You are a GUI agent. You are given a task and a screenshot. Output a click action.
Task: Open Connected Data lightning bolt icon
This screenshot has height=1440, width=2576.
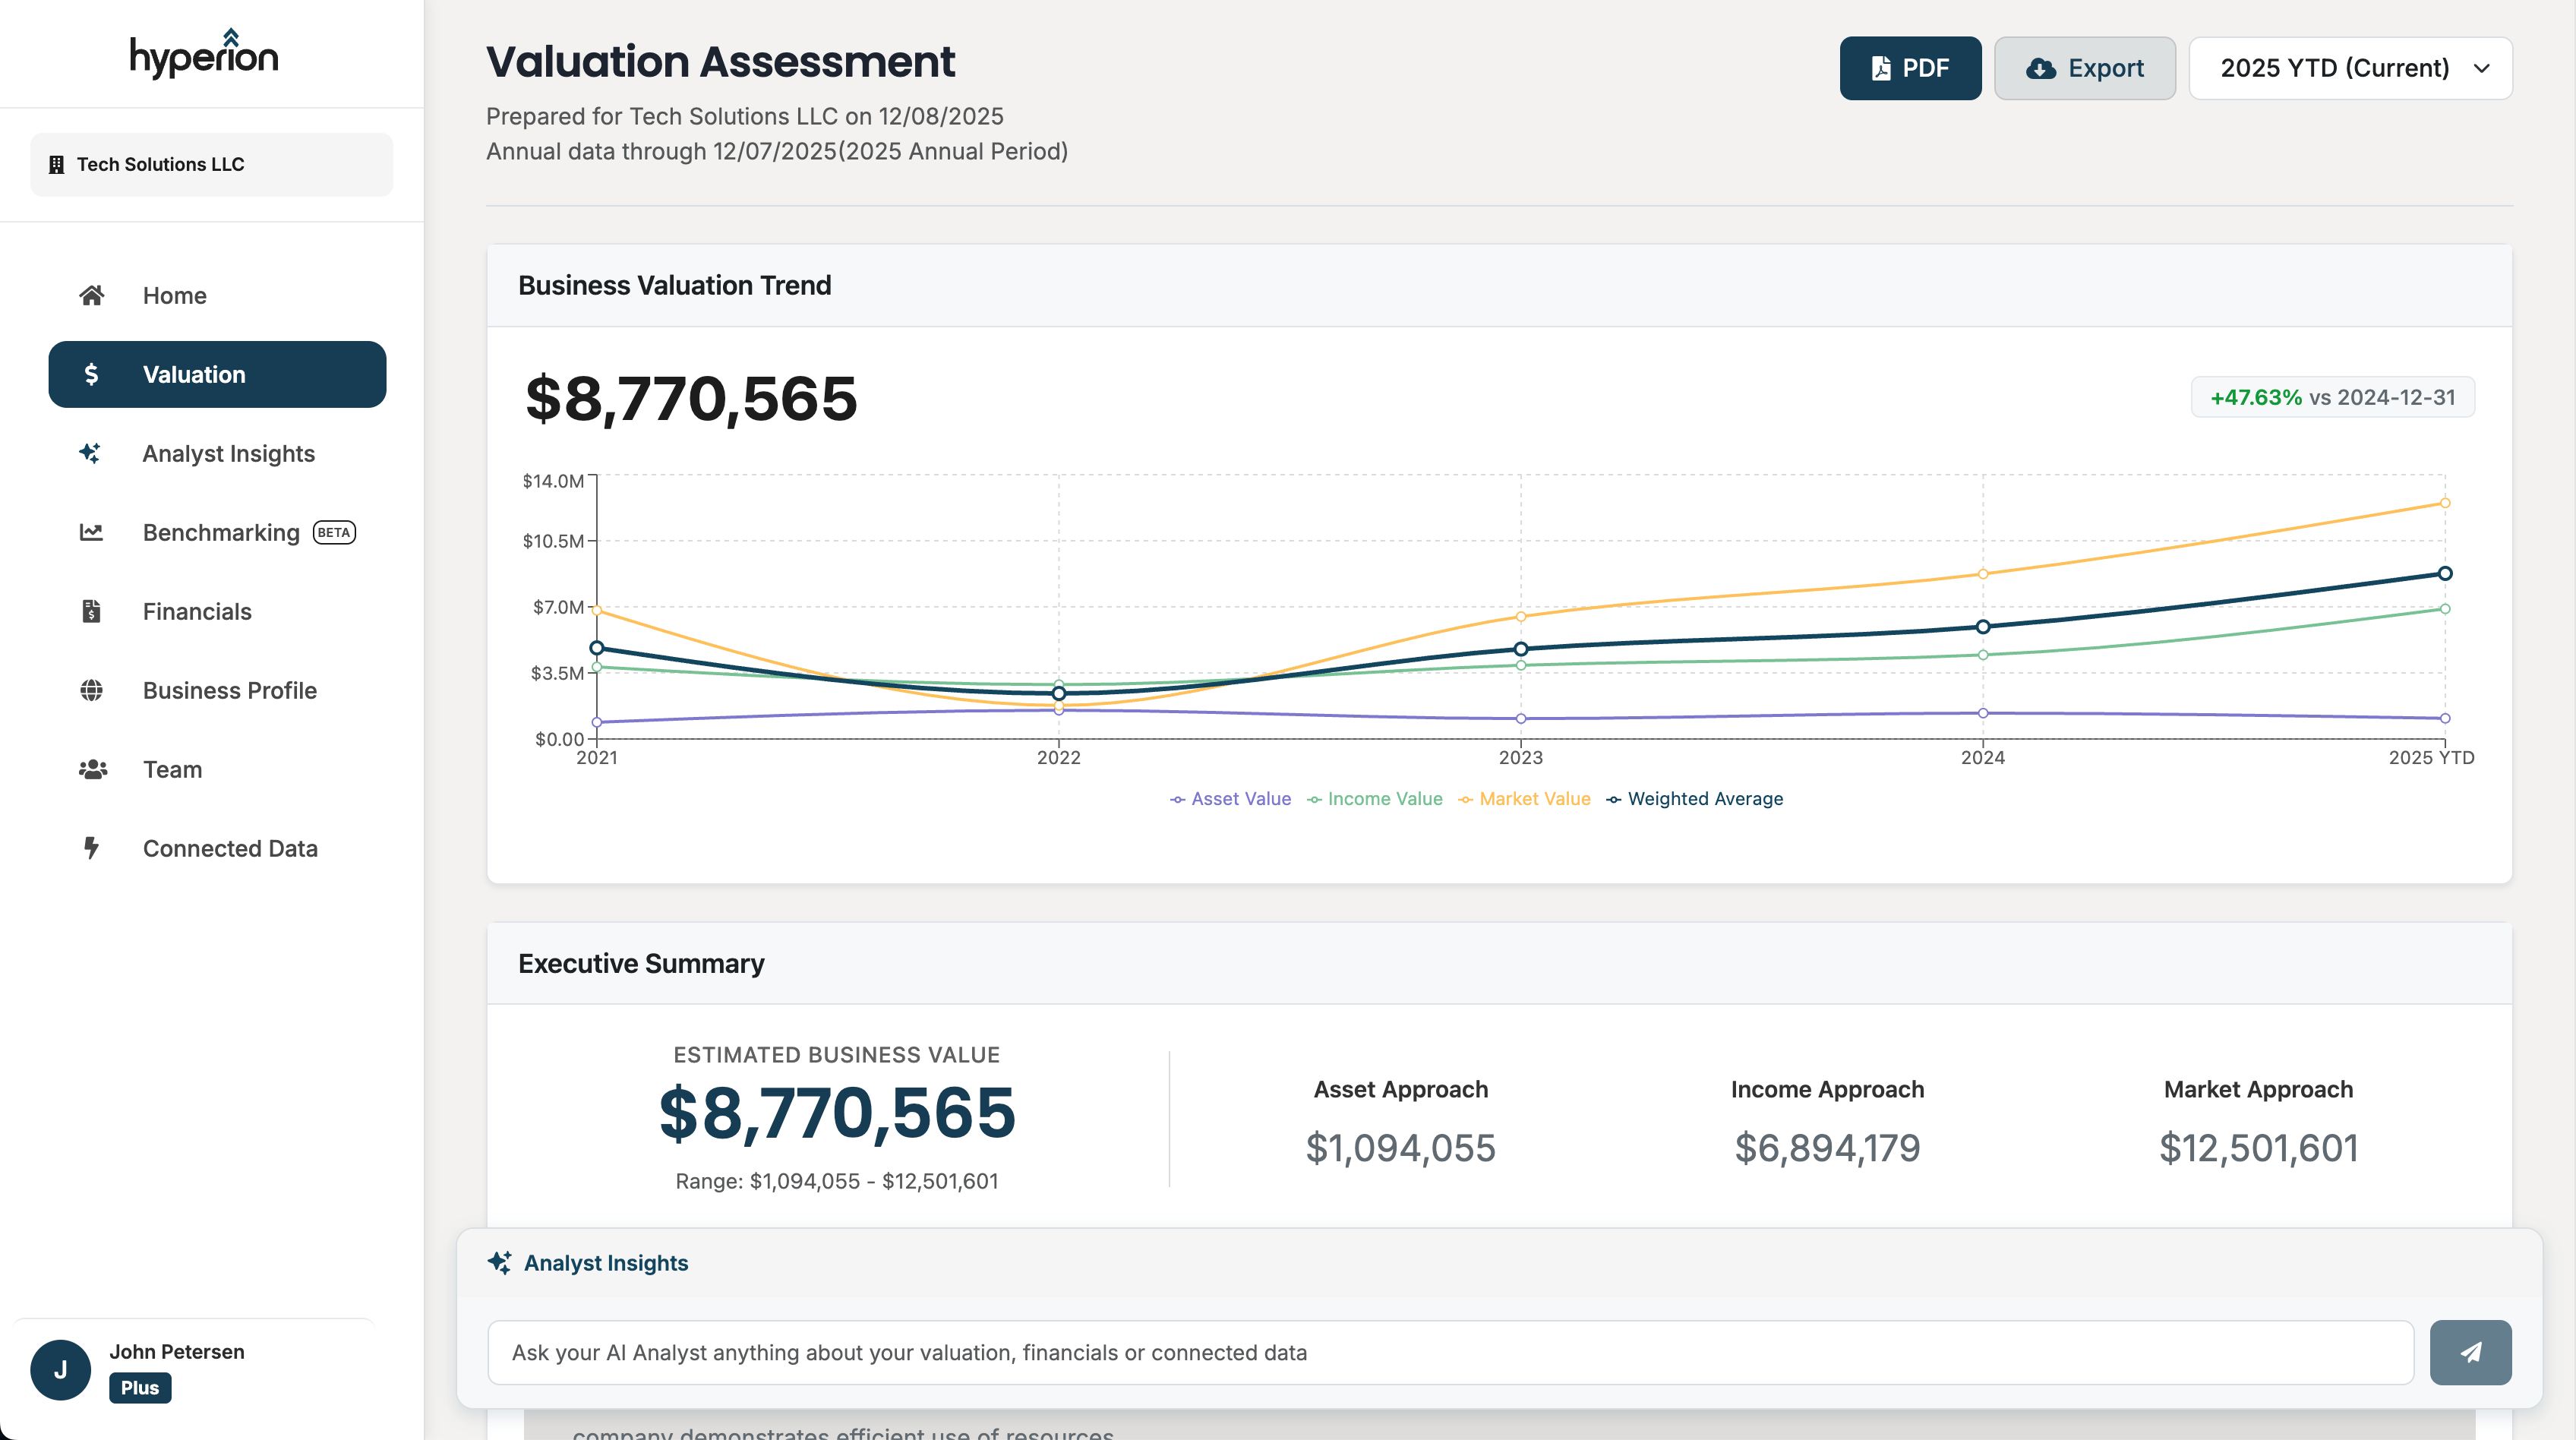point(92,848)
